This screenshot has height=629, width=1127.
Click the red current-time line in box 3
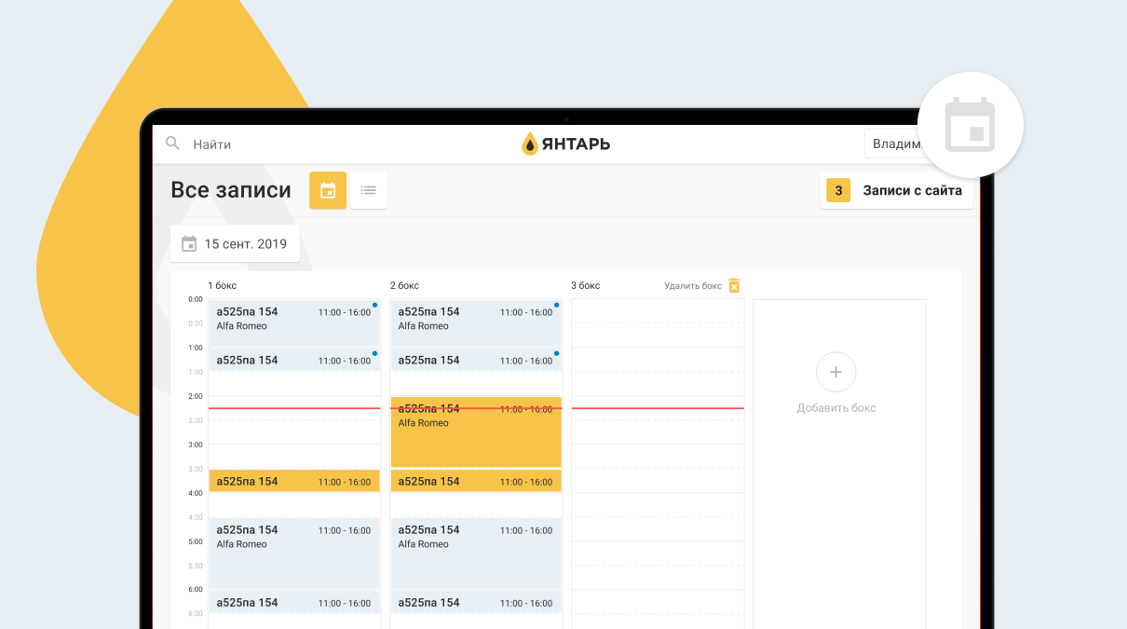point(658,408)
